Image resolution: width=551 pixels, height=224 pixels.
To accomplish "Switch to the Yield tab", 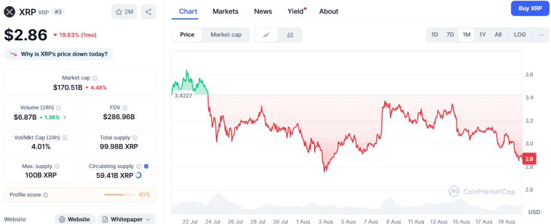I will 295,11.
